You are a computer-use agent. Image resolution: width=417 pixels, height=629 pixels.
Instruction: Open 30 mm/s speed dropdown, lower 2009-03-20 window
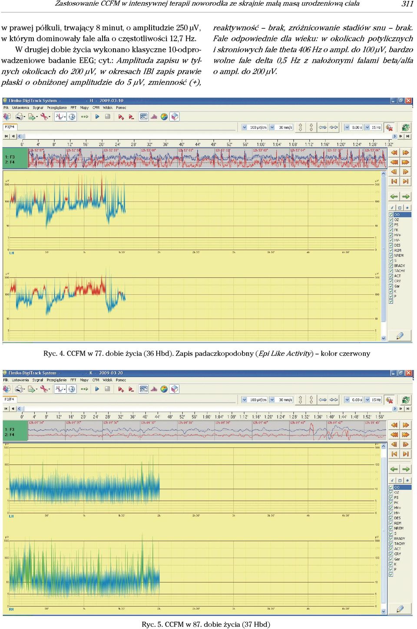coord(272,400)
